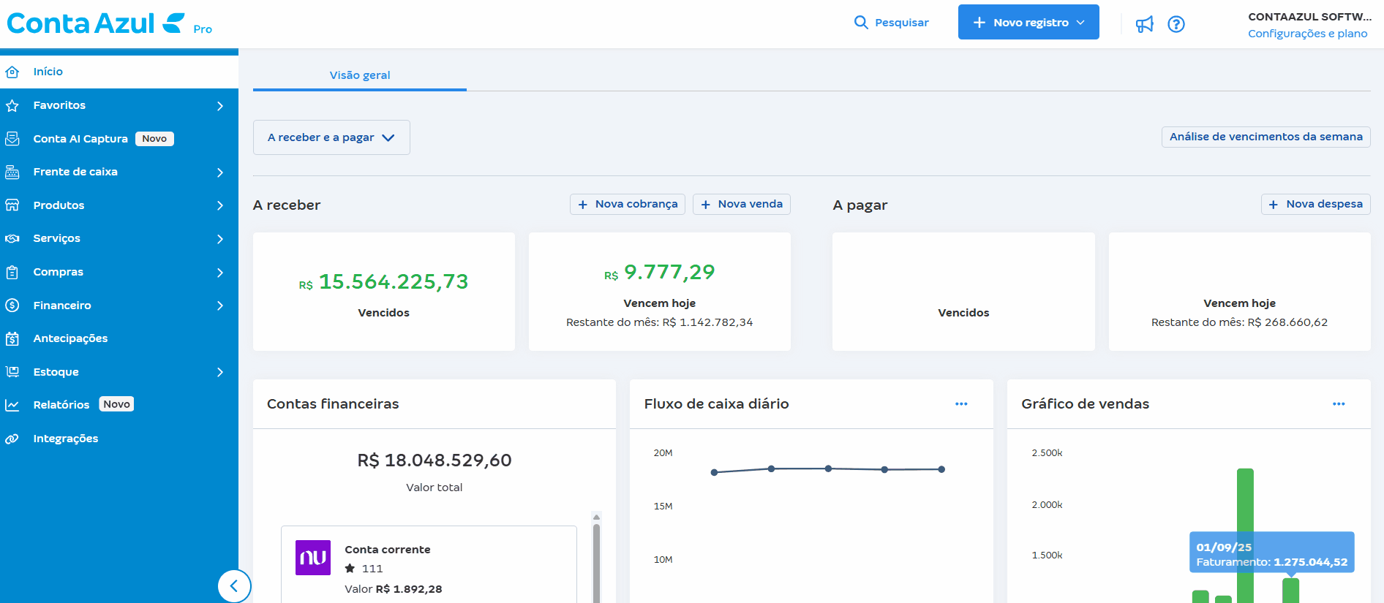Click the Nova cobrança button
1384x603 pixels.
(628, 205)
